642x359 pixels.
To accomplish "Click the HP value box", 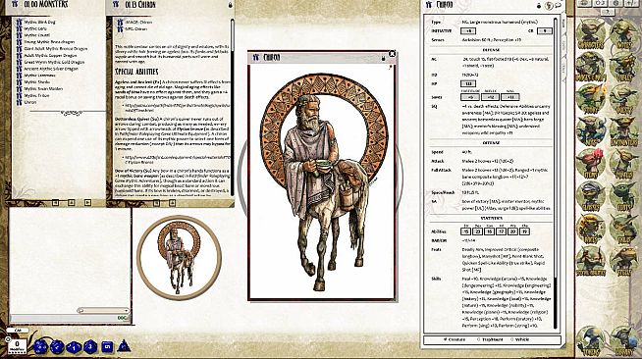I will pos(468,83).
